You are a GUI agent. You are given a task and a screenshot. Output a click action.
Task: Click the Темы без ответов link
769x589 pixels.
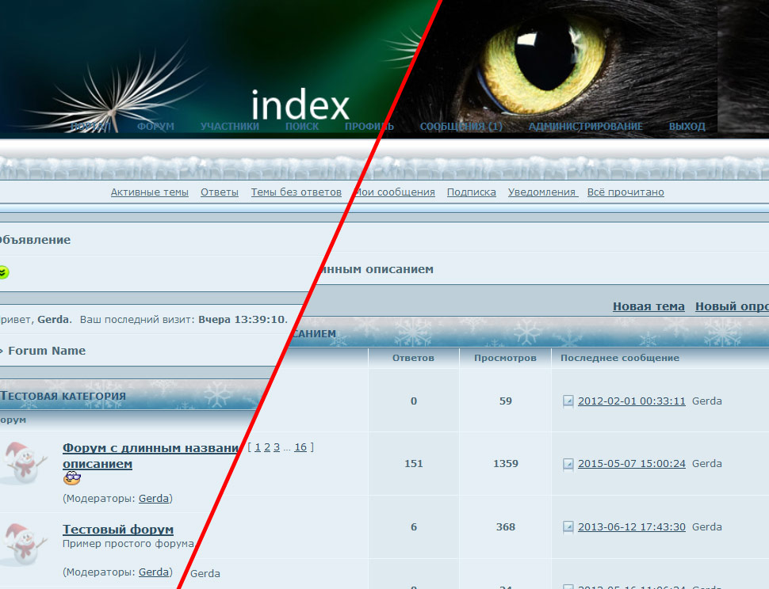pos(296,192)
